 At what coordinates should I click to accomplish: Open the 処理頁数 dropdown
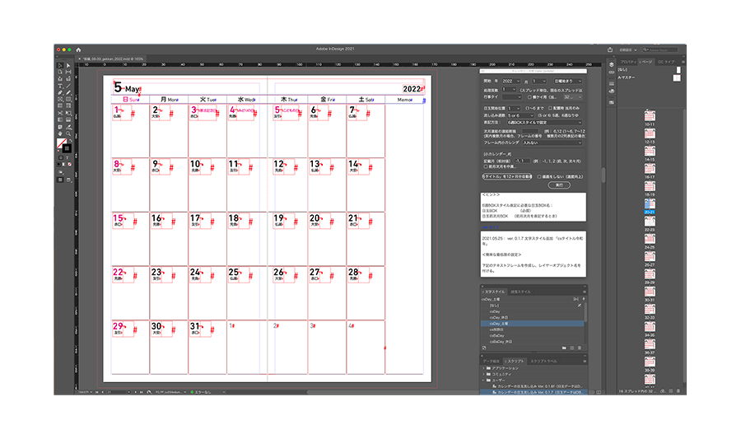click(x=509, y=89)
